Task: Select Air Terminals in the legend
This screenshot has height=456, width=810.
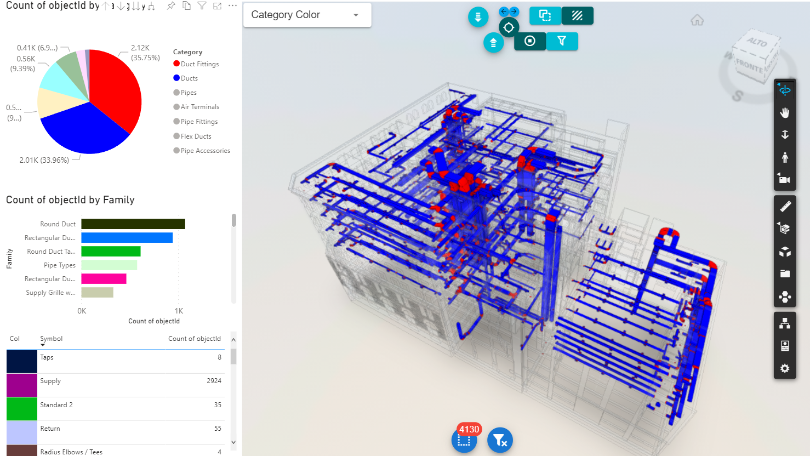Action: tap(196, 107)
